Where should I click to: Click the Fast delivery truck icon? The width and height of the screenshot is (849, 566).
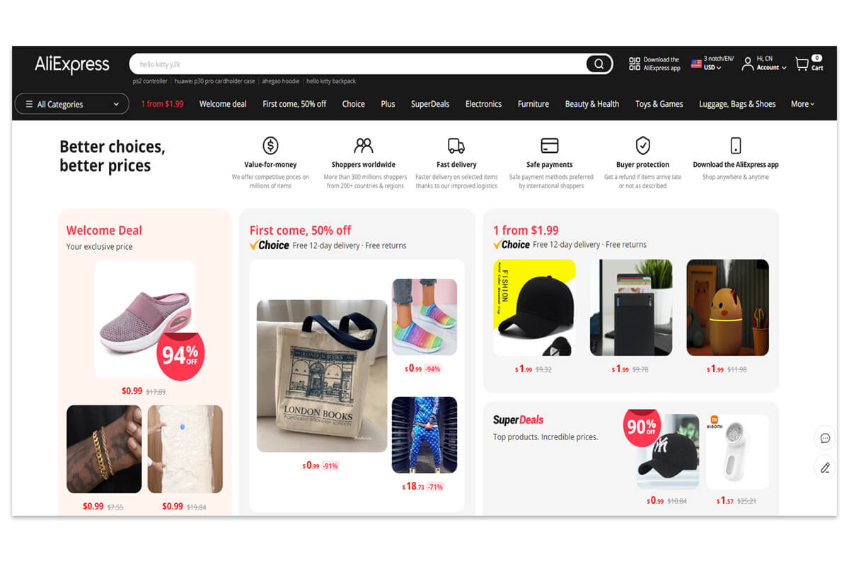tap(456, 146)
